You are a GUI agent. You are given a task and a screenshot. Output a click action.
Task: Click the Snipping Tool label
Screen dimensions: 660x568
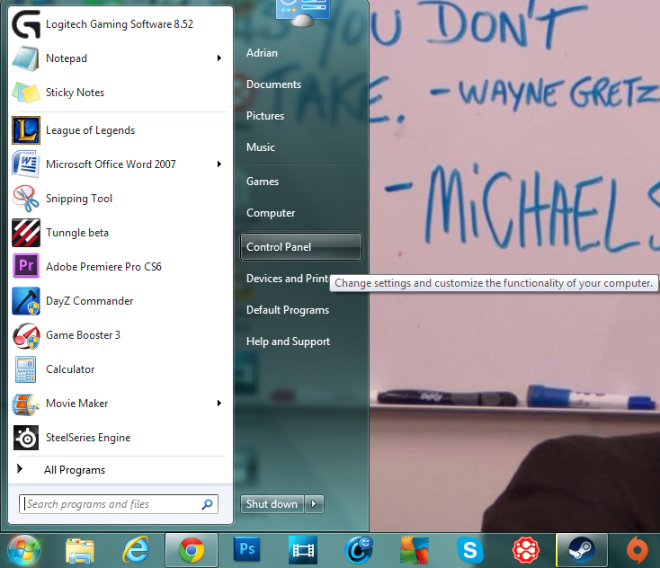point(79,199)
